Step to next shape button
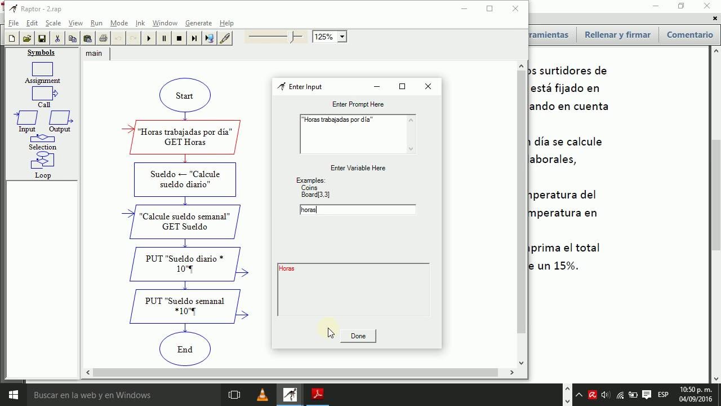The image size is (721, 406). click(194, 38)
